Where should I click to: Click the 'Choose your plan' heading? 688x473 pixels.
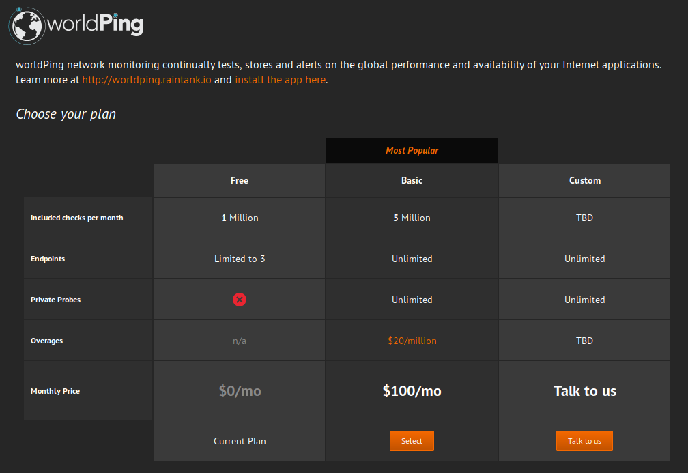tap(66, 114)
